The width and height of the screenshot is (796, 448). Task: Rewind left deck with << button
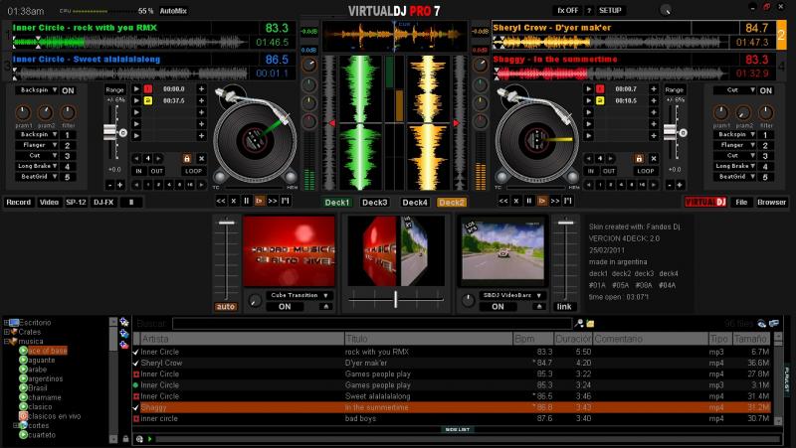[x=221, y=201]
